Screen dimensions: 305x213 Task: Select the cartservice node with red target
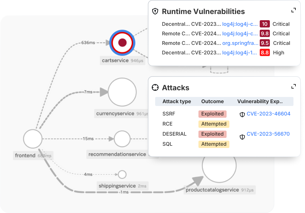click(x=122, y=43)
